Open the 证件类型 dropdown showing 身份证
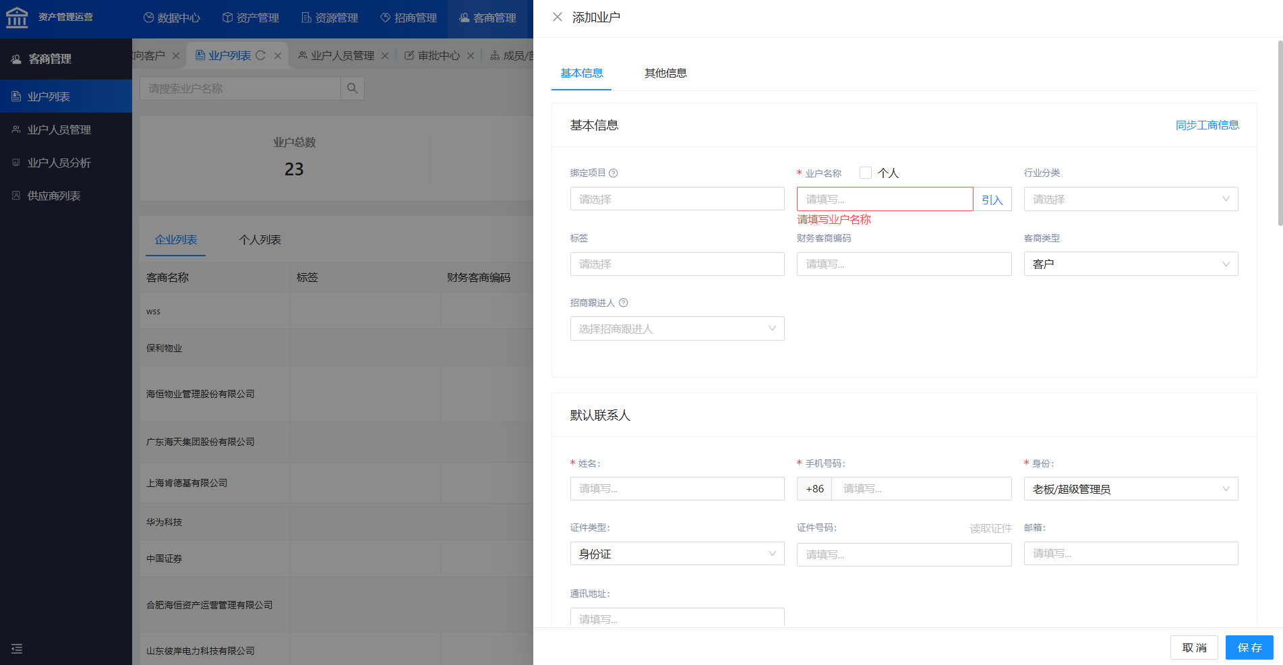Screen dimensions: 1283x665 (677, 554)
